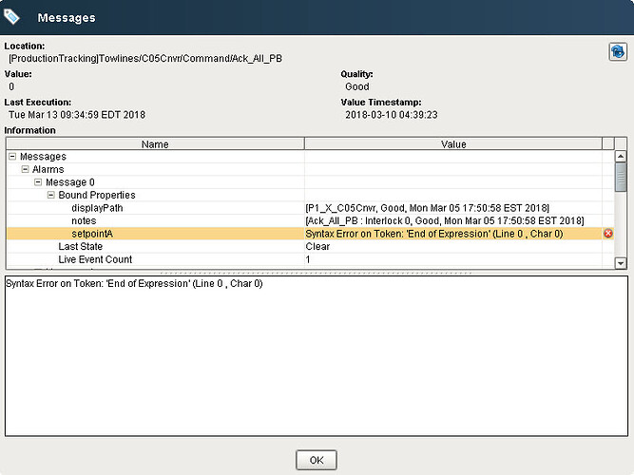
Task: Click the tag icon in the Messages title bar
Action: click(x=11, y=16)
